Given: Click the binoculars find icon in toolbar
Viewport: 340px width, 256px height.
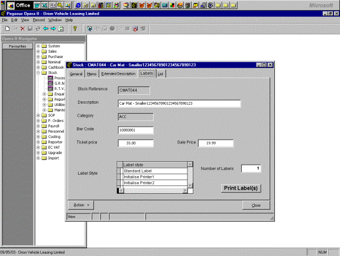Looking at the screenshot, I should click(x=89, y=28).
